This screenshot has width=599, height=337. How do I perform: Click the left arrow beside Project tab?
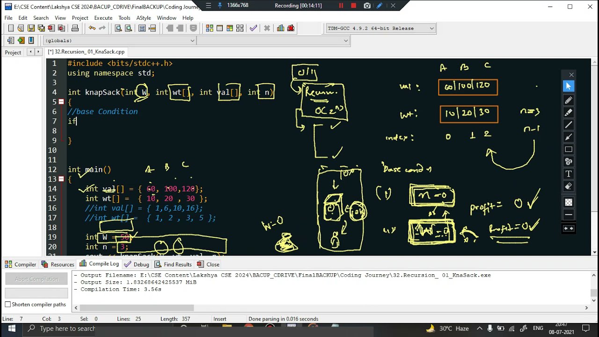[x=30, y=51]
